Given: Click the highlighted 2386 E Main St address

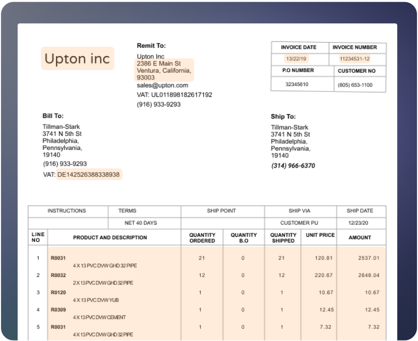Looking at the screenshot, I should [159, 63].
